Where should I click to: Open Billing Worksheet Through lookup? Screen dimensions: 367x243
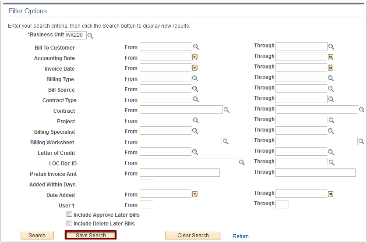[361, 141]
